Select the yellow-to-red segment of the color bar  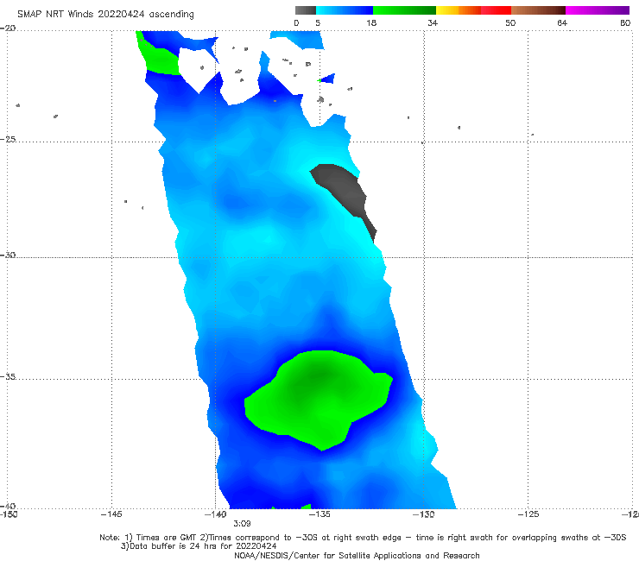[473, 10]
